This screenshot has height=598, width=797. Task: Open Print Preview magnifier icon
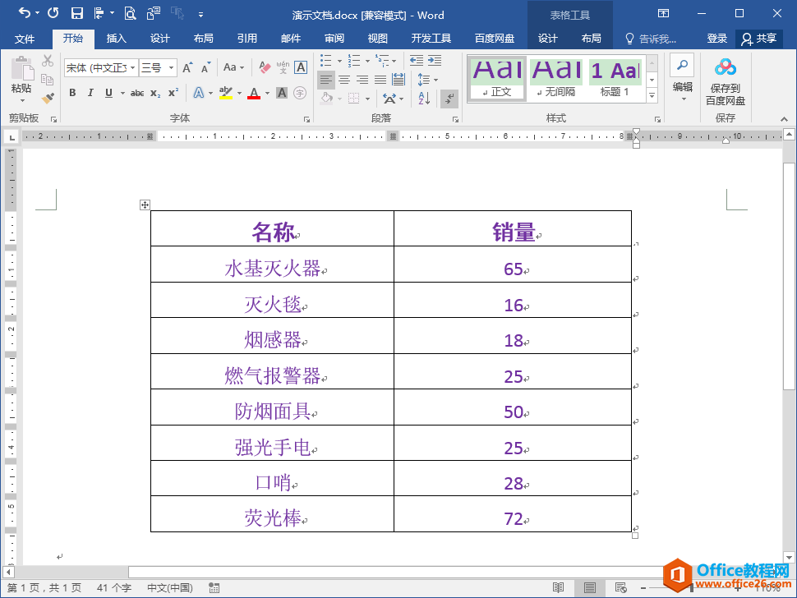(130, 13)
